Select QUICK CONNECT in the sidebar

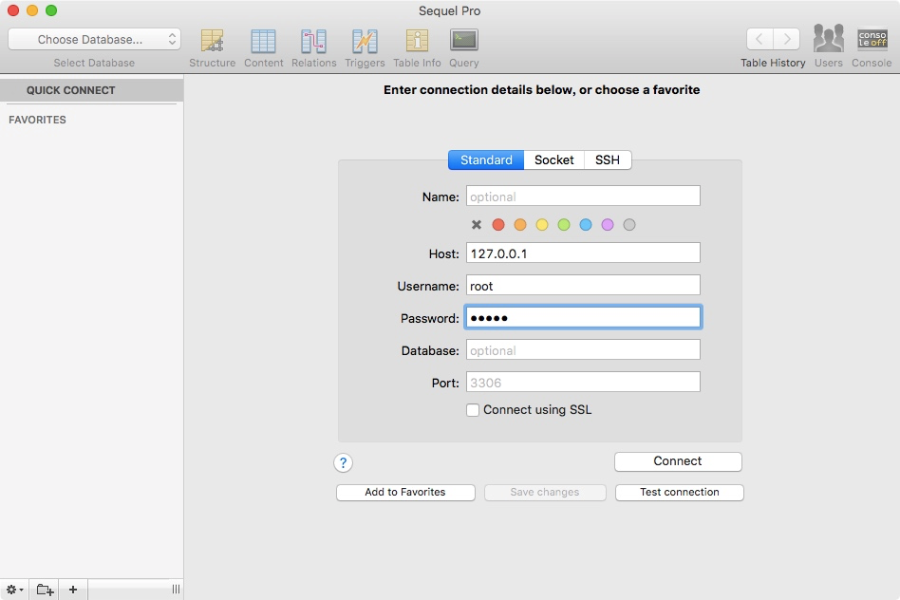click(92, 90)
